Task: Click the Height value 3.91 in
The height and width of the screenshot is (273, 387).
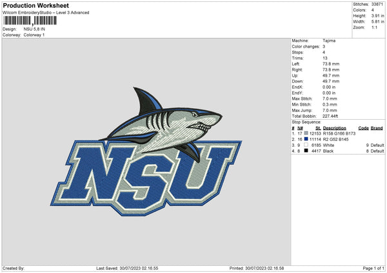Action: 377,15
